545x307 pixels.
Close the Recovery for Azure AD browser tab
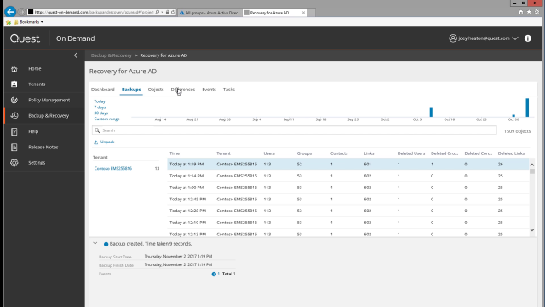[x=303, y=13]
